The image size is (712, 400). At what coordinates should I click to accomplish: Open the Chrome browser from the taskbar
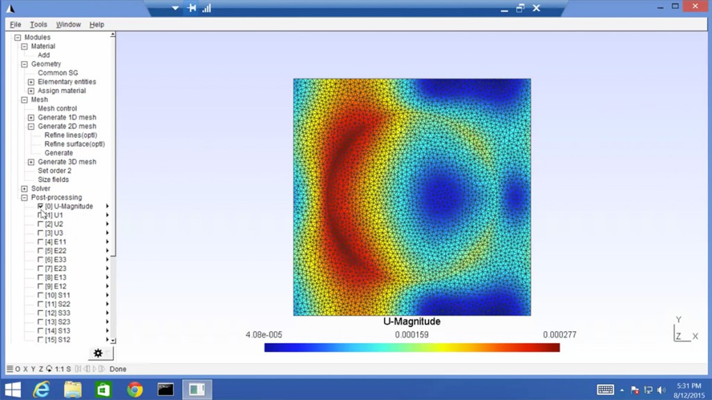(135, 390)
